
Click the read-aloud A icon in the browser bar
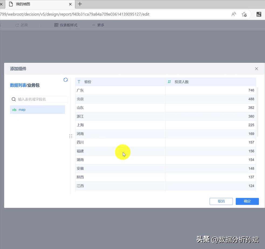click(233, 14)
